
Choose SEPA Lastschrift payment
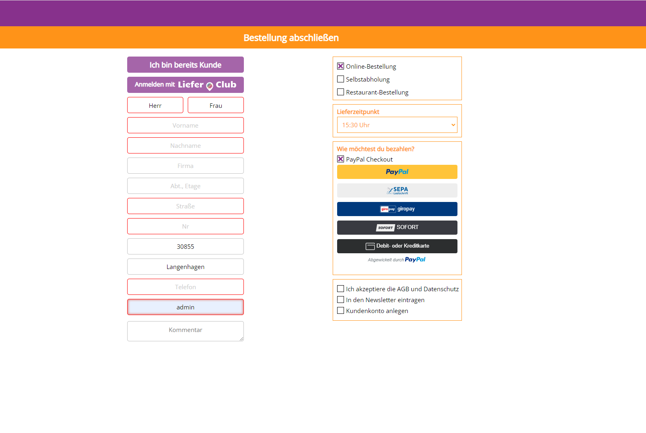coord(397,190)
